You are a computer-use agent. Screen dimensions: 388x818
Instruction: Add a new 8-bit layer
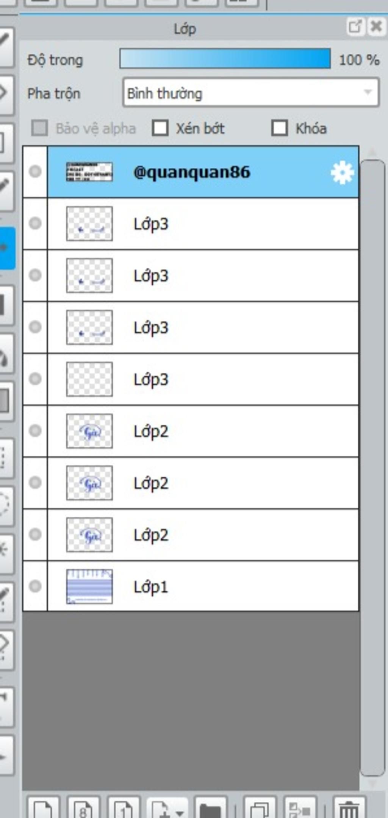(x=83, y=808)
